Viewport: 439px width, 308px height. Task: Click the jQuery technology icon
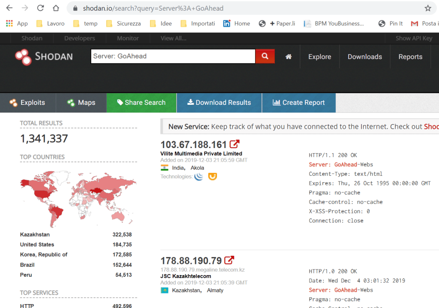(x=199, y=176)
